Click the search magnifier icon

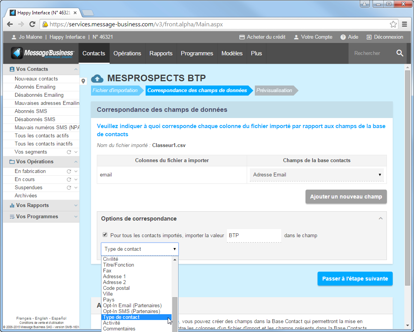click(400, 53)
